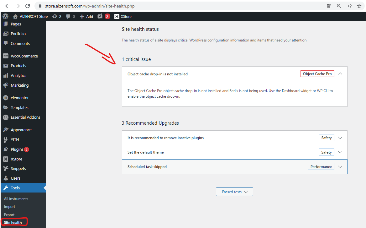Click the '1 critical issue' heading

coord(136,59)
